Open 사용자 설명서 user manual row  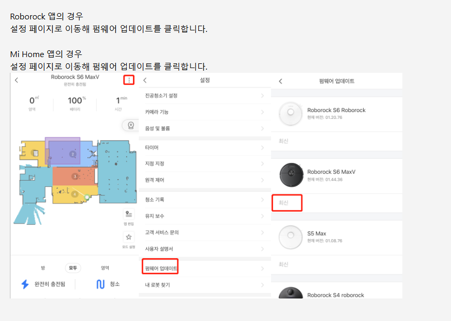[205, 249]
